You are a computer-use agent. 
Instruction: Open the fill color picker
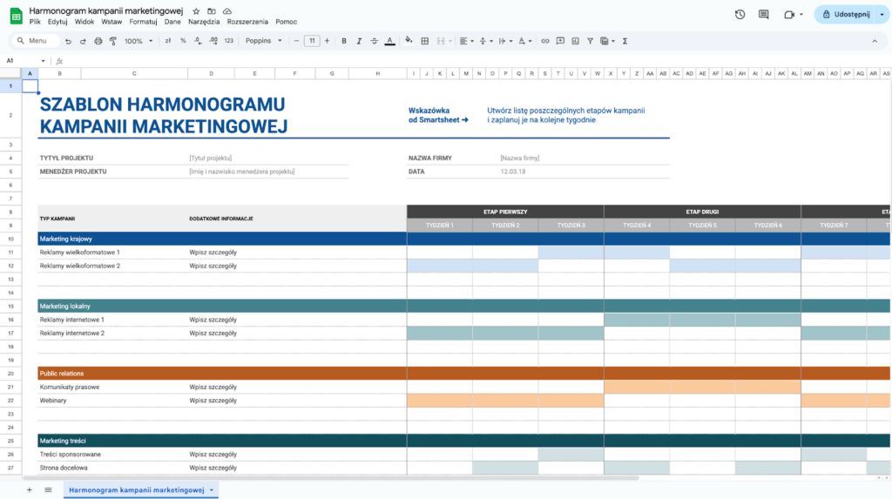pyautogui.click(x=407, y=41)
